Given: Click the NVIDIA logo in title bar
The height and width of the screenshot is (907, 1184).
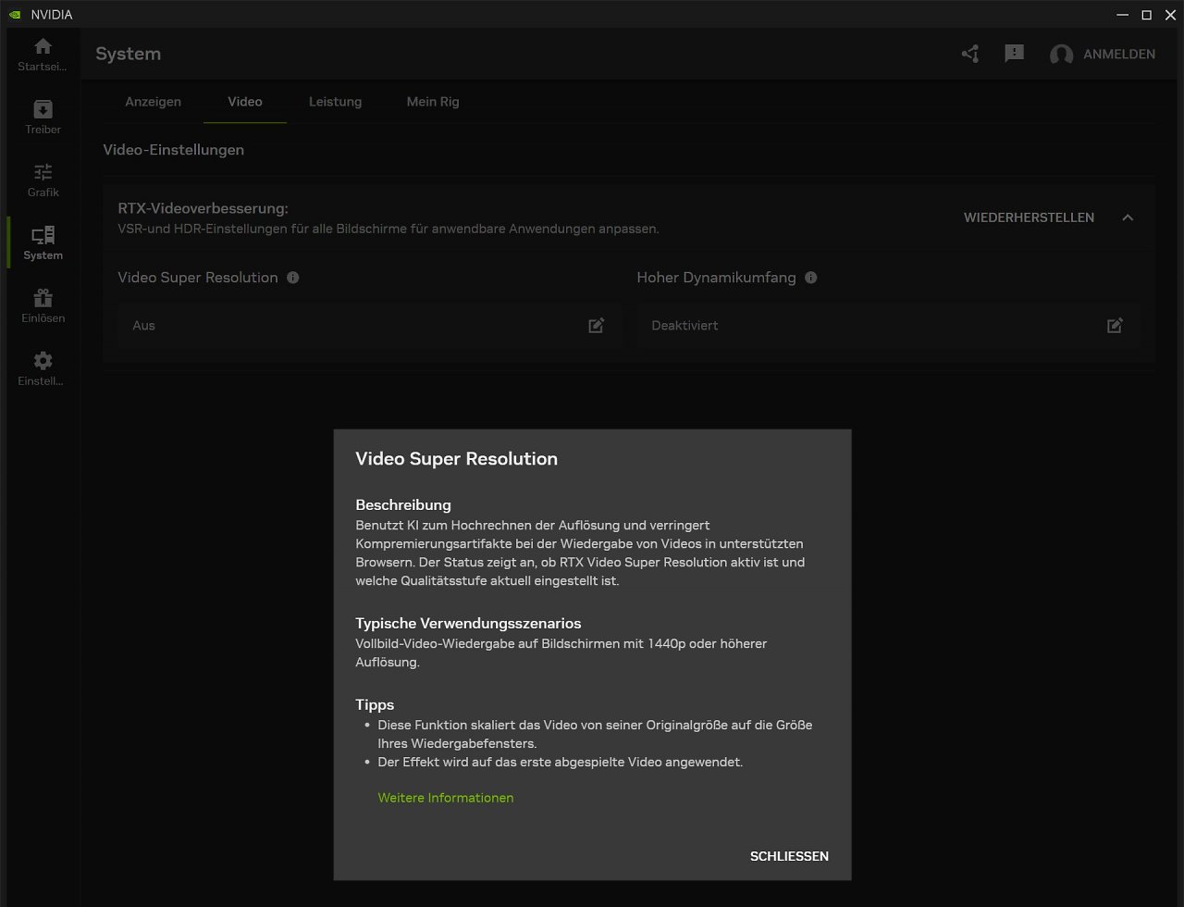Looking at the screenshot, I should [14, 15].
